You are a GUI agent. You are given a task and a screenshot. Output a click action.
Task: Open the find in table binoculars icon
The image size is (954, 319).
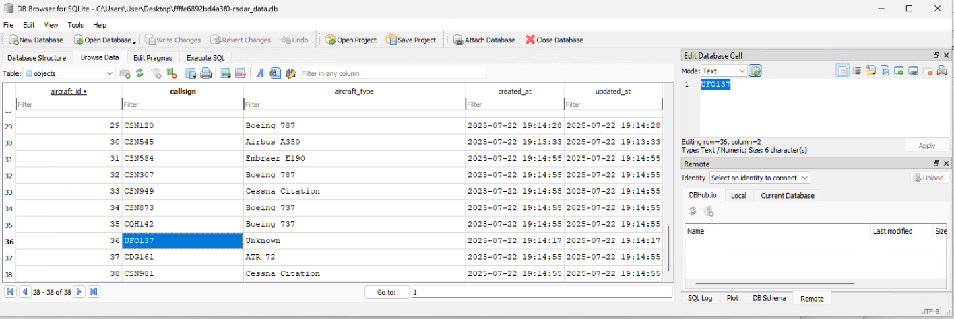(275, 73)
